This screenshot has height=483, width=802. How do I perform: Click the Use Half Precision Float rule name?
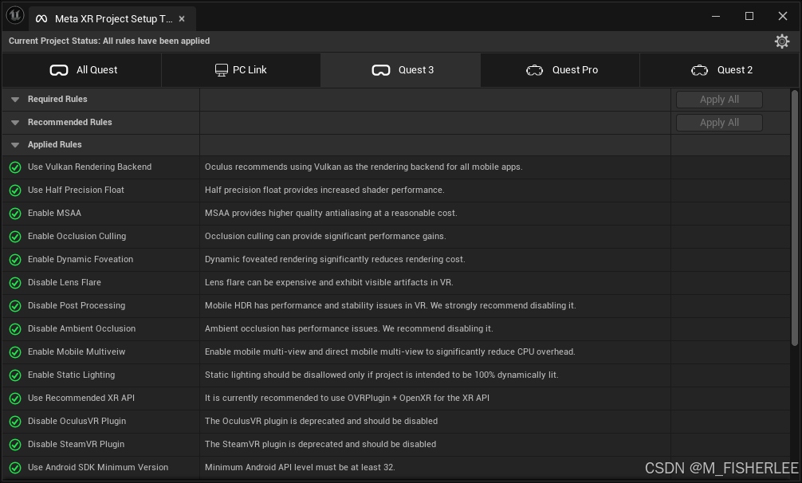(76, 190)
